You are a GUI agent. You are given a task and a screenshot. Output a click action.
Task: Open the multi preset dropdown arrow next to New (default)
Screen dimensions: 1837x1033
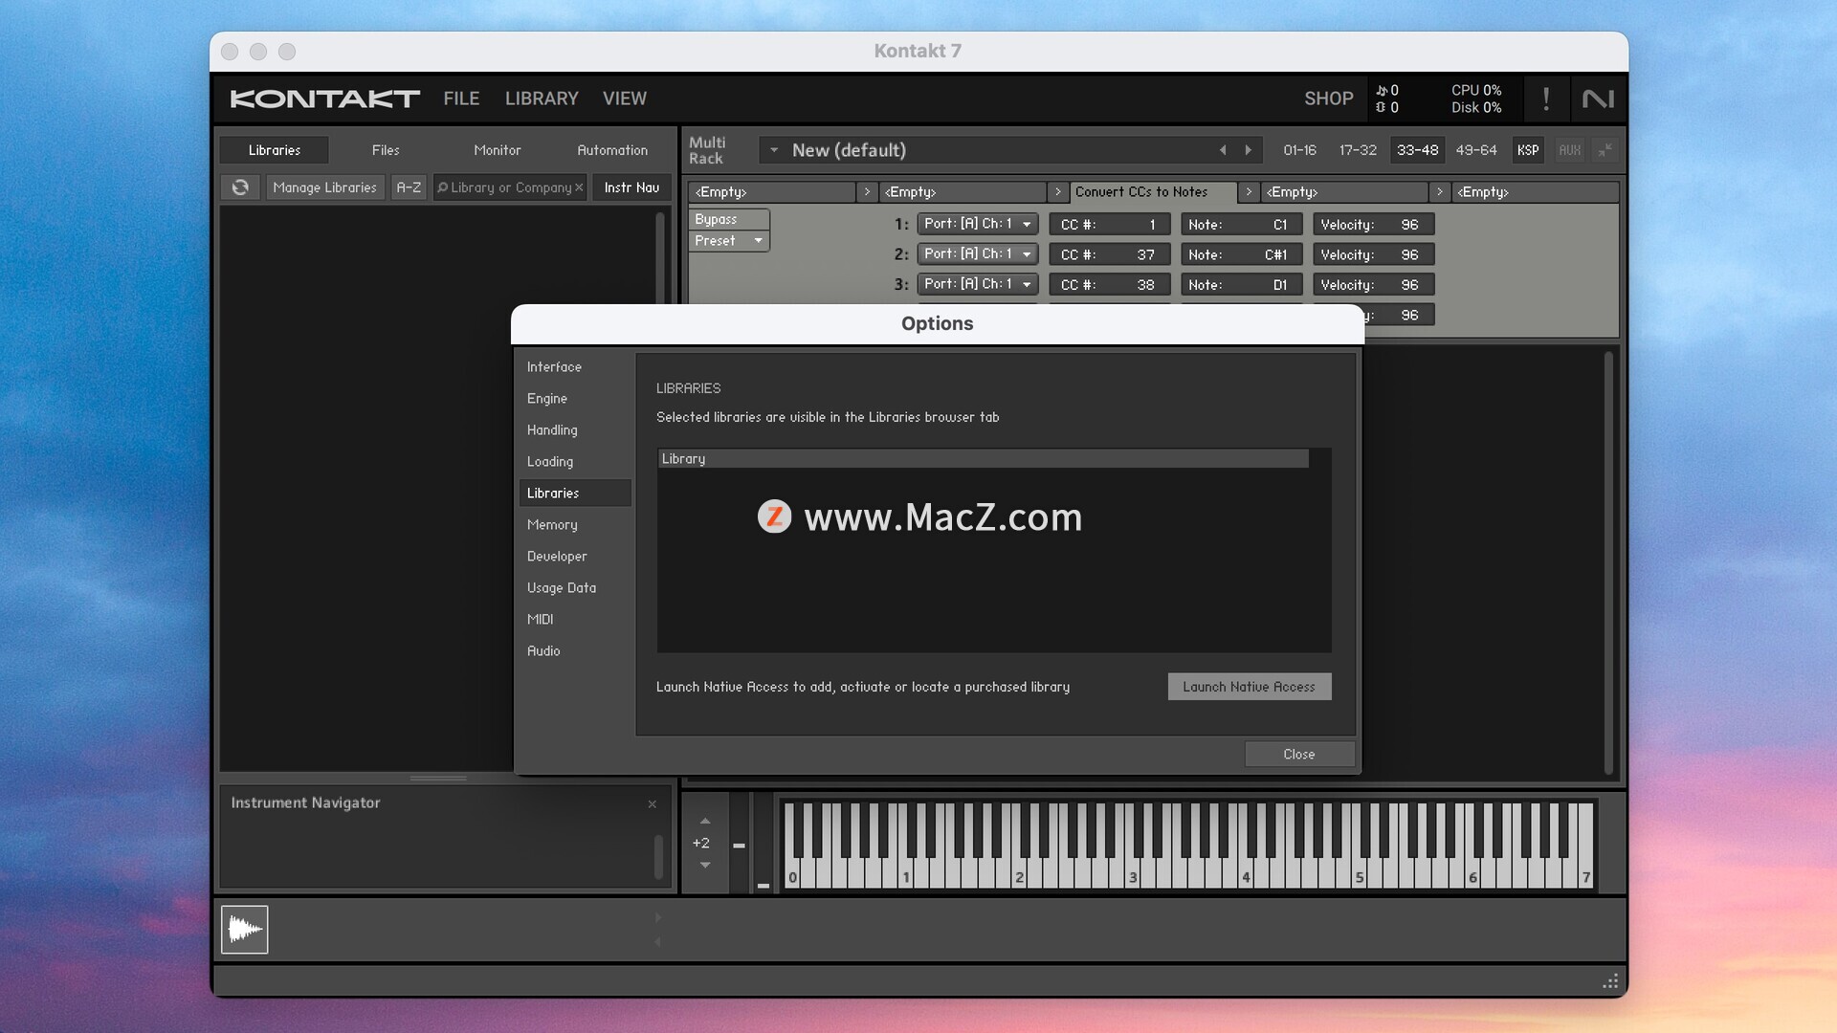773,150
